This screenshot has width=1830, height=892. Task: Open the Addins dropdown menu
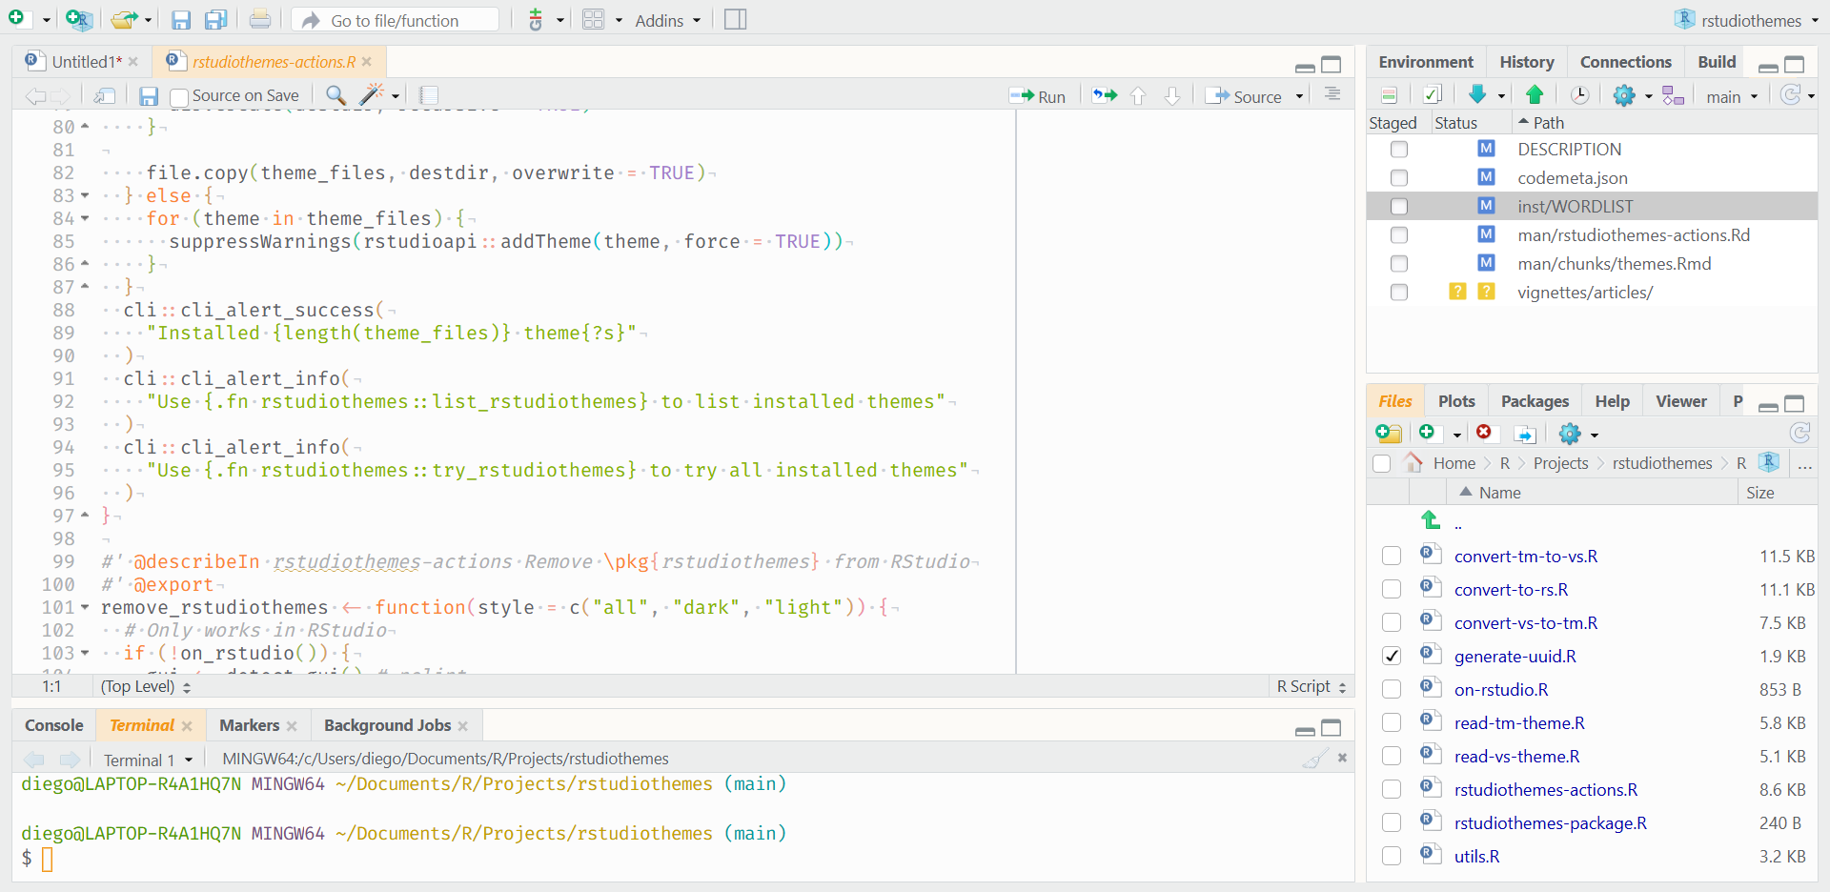[667, 20]
